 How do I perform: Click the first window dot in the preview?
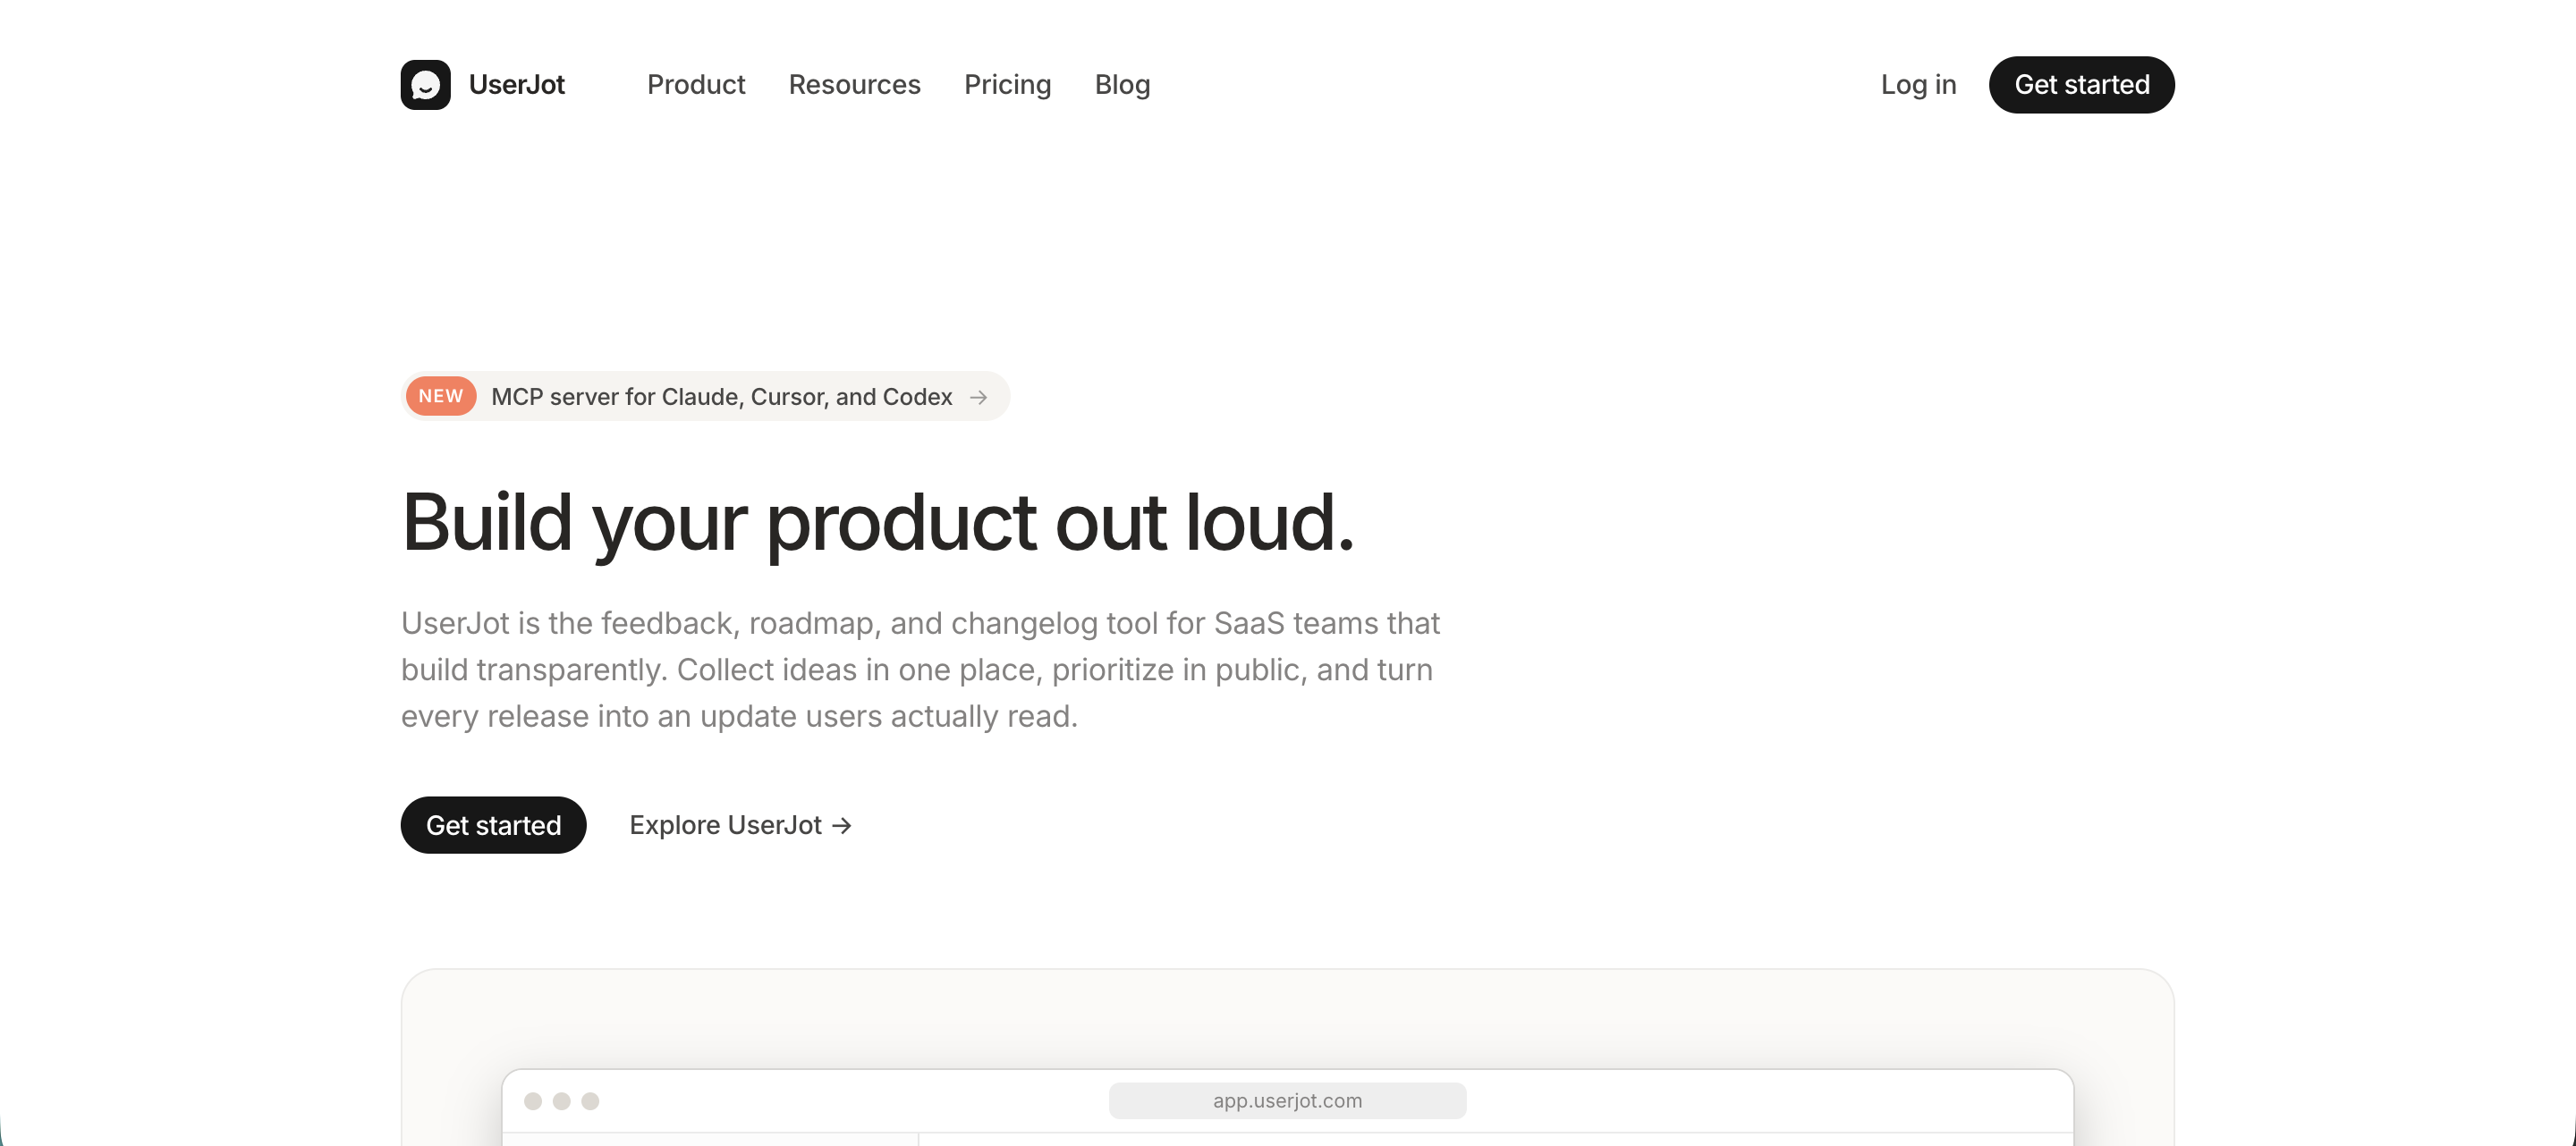(533, 1101)
